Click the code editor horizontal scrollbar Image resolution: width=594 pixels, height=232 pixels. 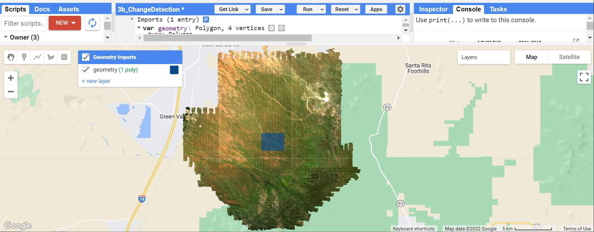(227, 38)
